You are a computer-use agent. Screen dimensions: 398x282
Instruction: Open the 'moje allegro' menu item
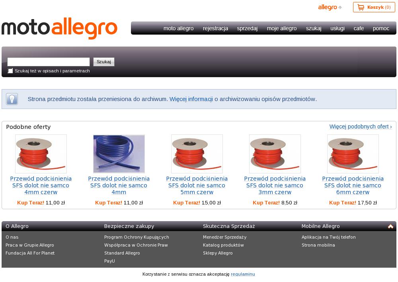pyautogui.click(x=282, y=28)
